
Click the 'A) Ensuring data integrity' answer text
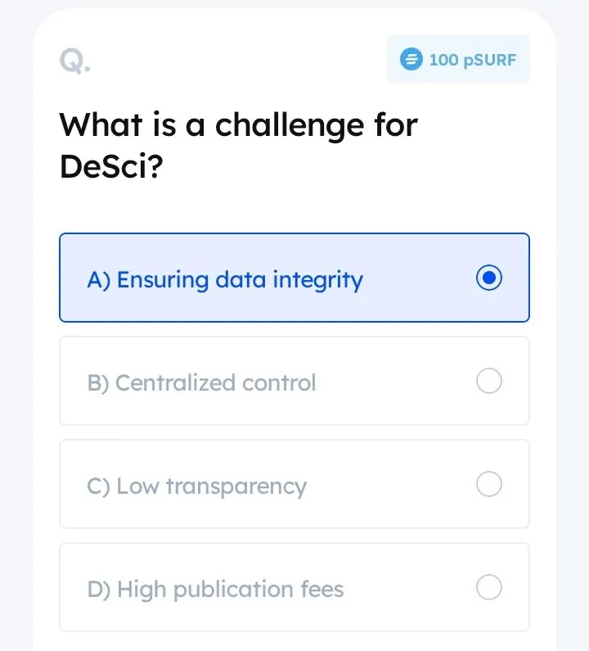tap(225, 280)
